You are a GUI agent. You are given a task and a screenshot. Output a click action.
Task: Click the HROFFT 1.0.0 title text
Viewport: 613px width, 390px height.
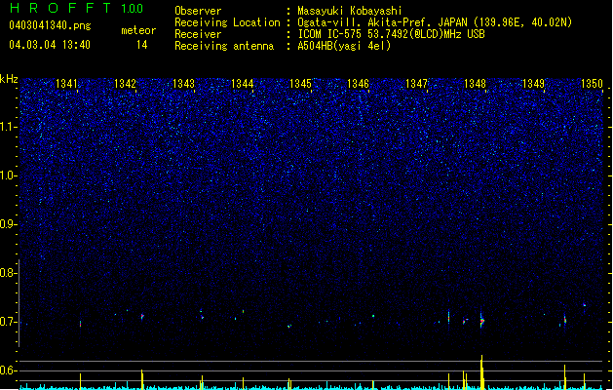(77, 8)
